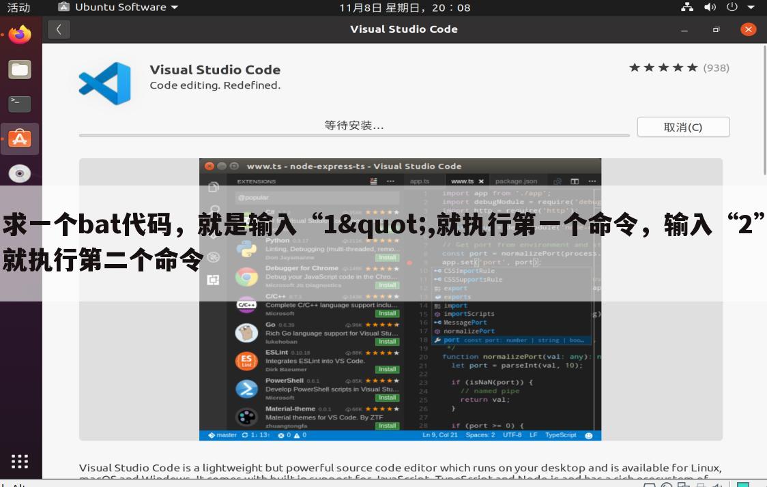Click the power icon in top bar

pos(732,7)
